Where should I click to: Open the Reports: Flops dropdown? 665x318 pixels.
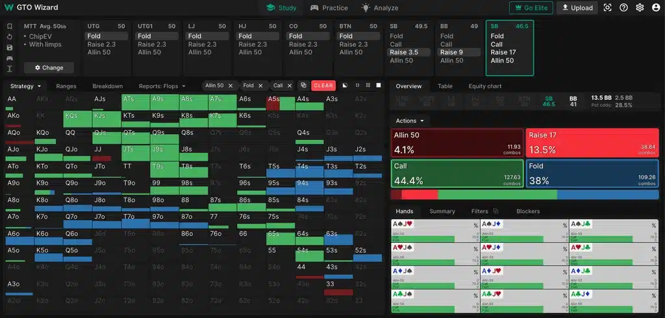point(162,86)
